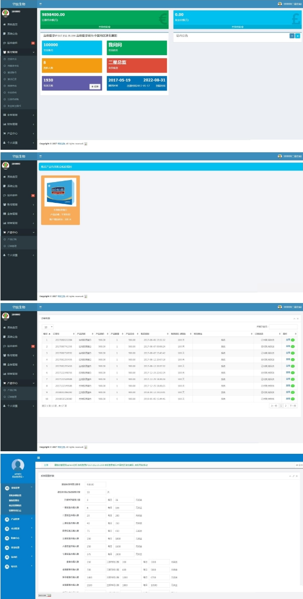Sort the order table by the 购买时间 column
Image resolution: width=303 pixels, height=599 pixels.
154,333
